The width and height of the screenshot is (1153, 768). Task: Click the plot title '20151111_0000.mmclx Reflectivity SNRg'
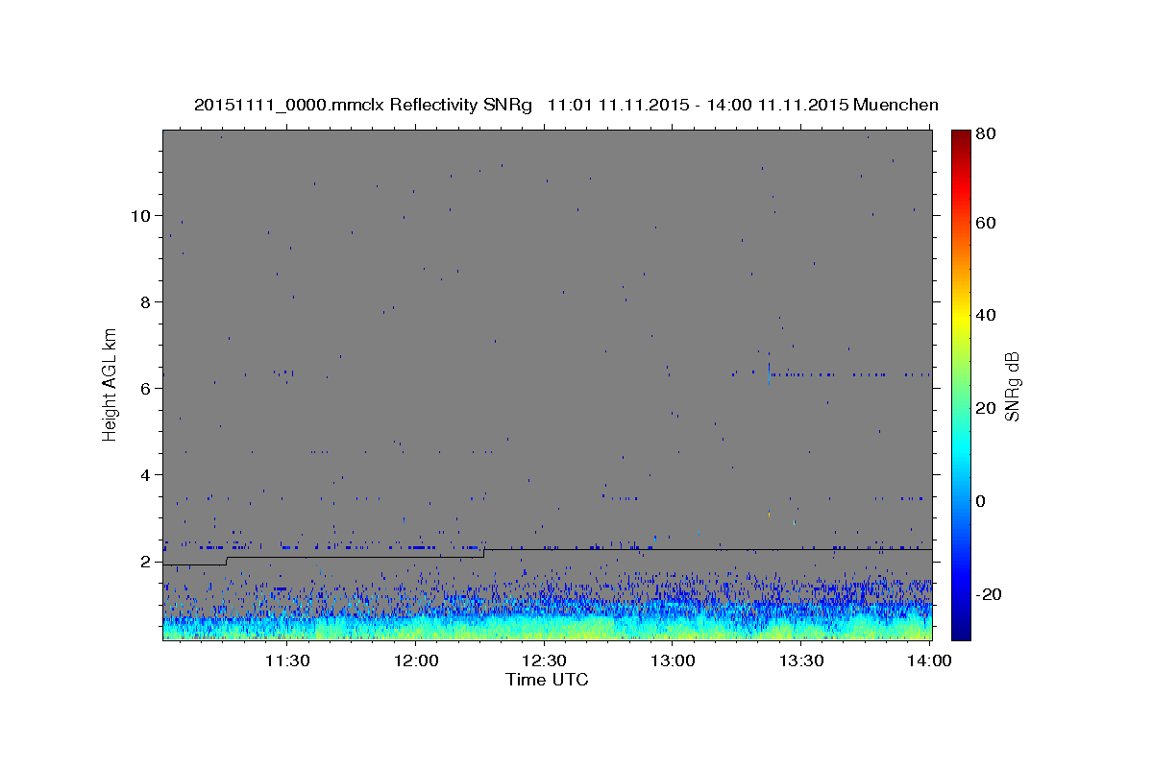coord(363,105)
